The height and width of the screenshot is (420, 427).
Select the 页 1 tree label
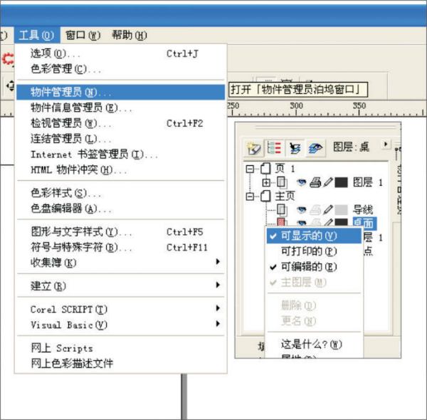pos(285,169)
